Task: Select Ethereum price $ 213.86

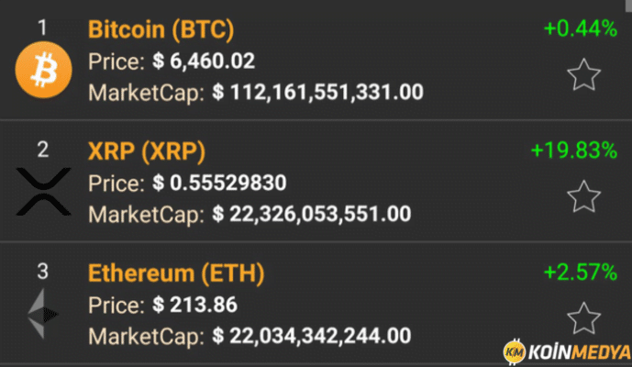Action: coord(194,304)
